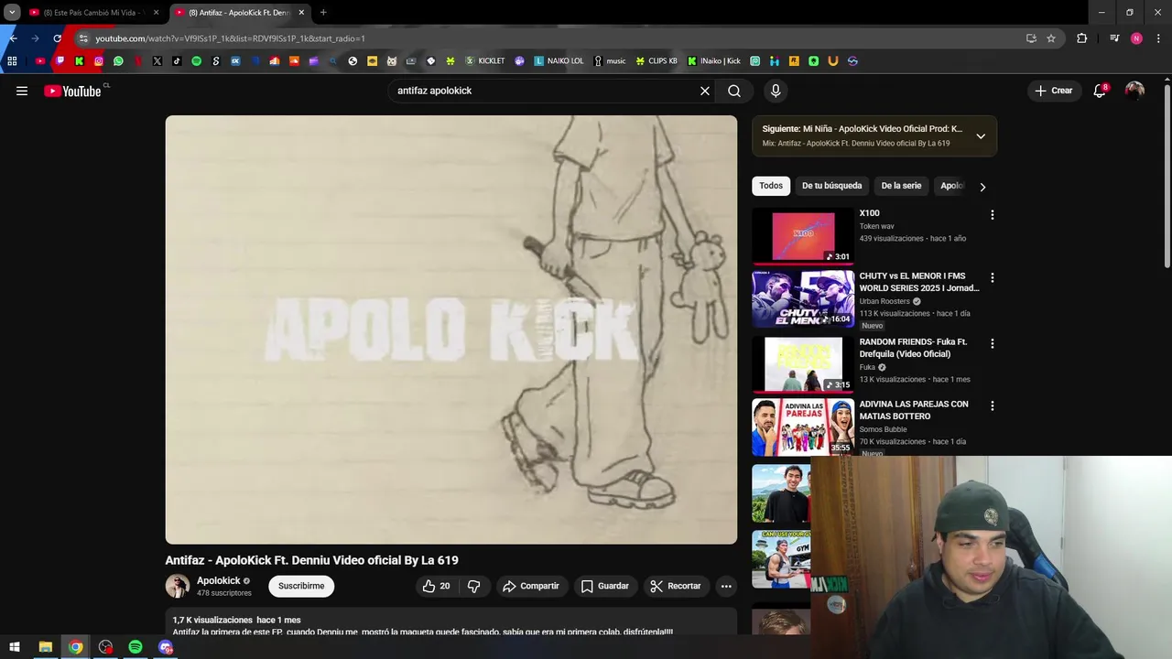Open KICKLET bookmark
Screen dimensions: 1172x659
(x=485, y=61)
